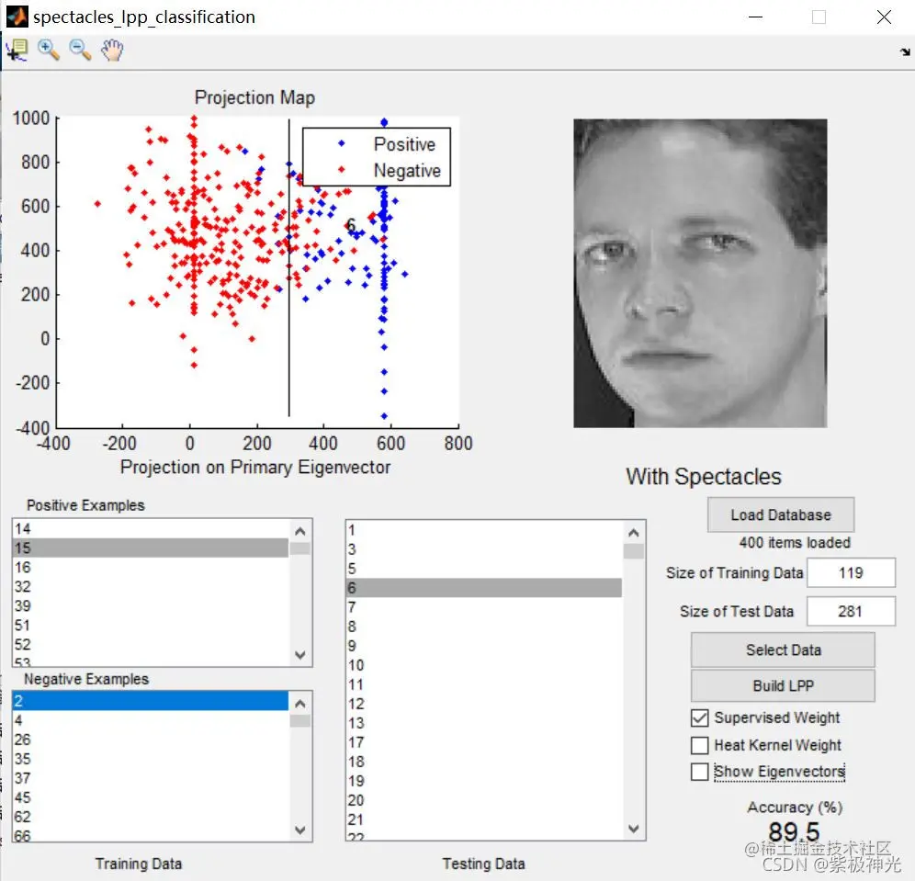Click the Build LPP button
This screenshot has height=881, width=915.
click(783, 685)
